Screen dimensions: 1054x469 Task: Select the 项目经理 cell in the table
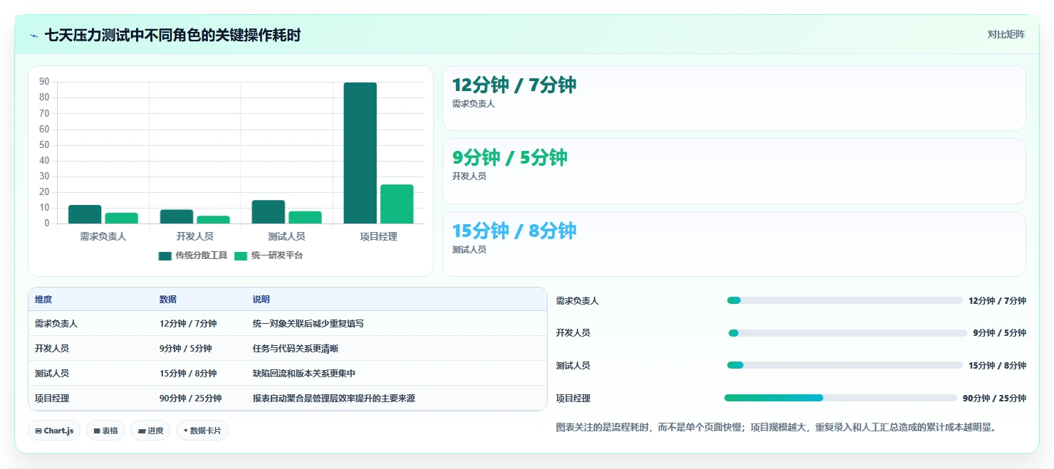point(52,399)
